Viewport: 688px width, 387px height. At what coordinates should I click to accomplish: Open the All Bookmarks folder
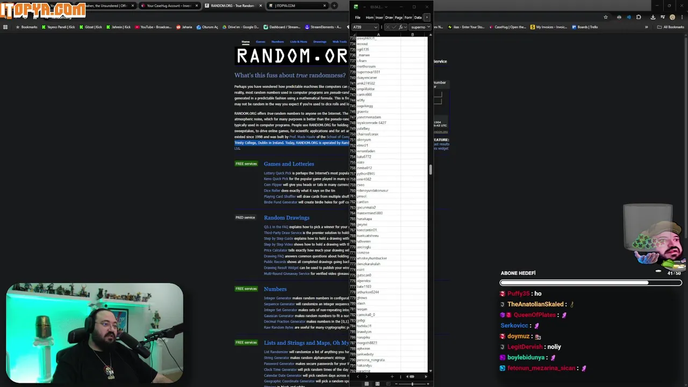[x=671, y=27]
